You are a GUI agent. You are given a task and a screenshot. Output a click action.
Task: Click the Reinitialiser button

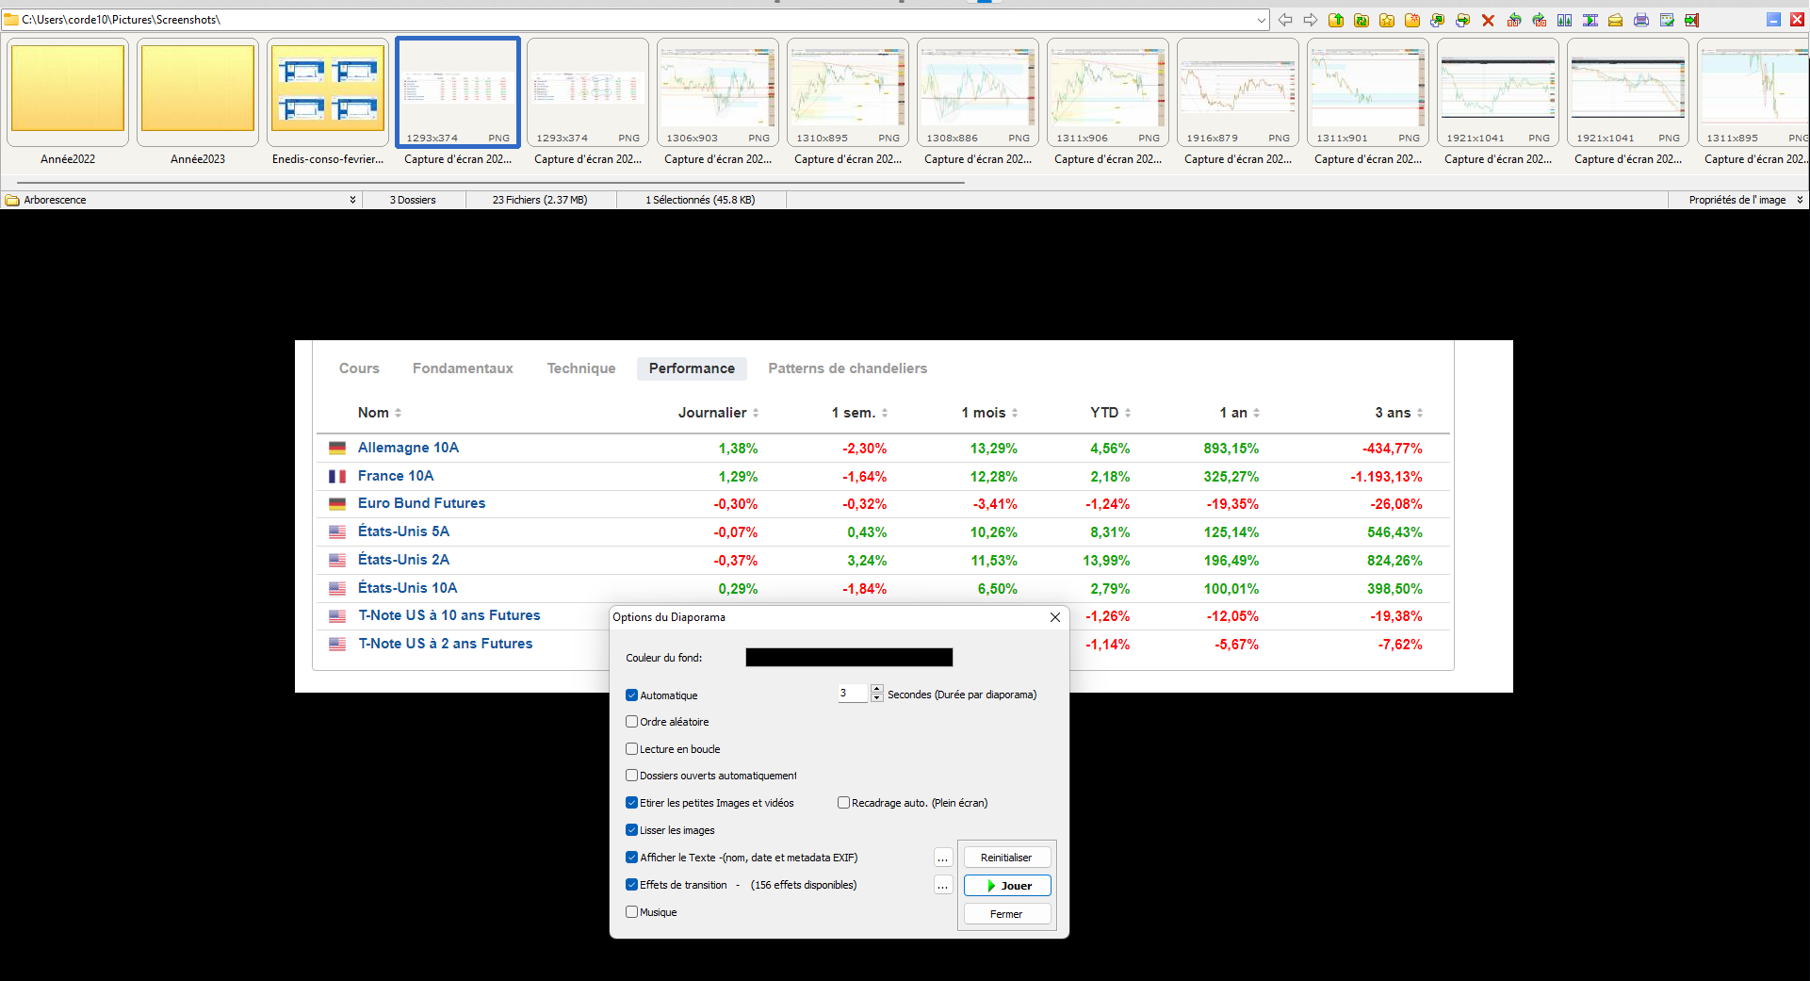pyautogui.click(x=1006, y=858)
